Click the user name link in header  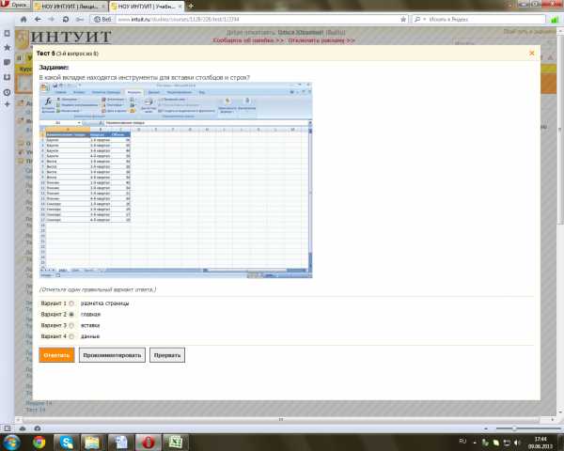(x=301, y=32)
